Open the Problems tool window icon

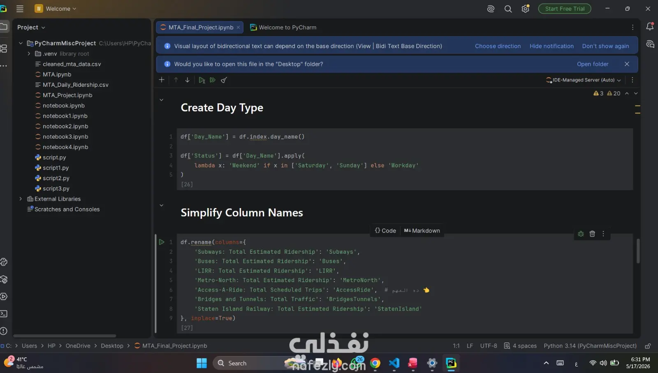[x=4, y=331]
